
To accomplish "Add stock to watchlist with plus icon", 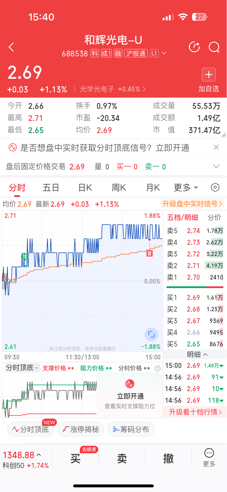I will tap(209, 74).
